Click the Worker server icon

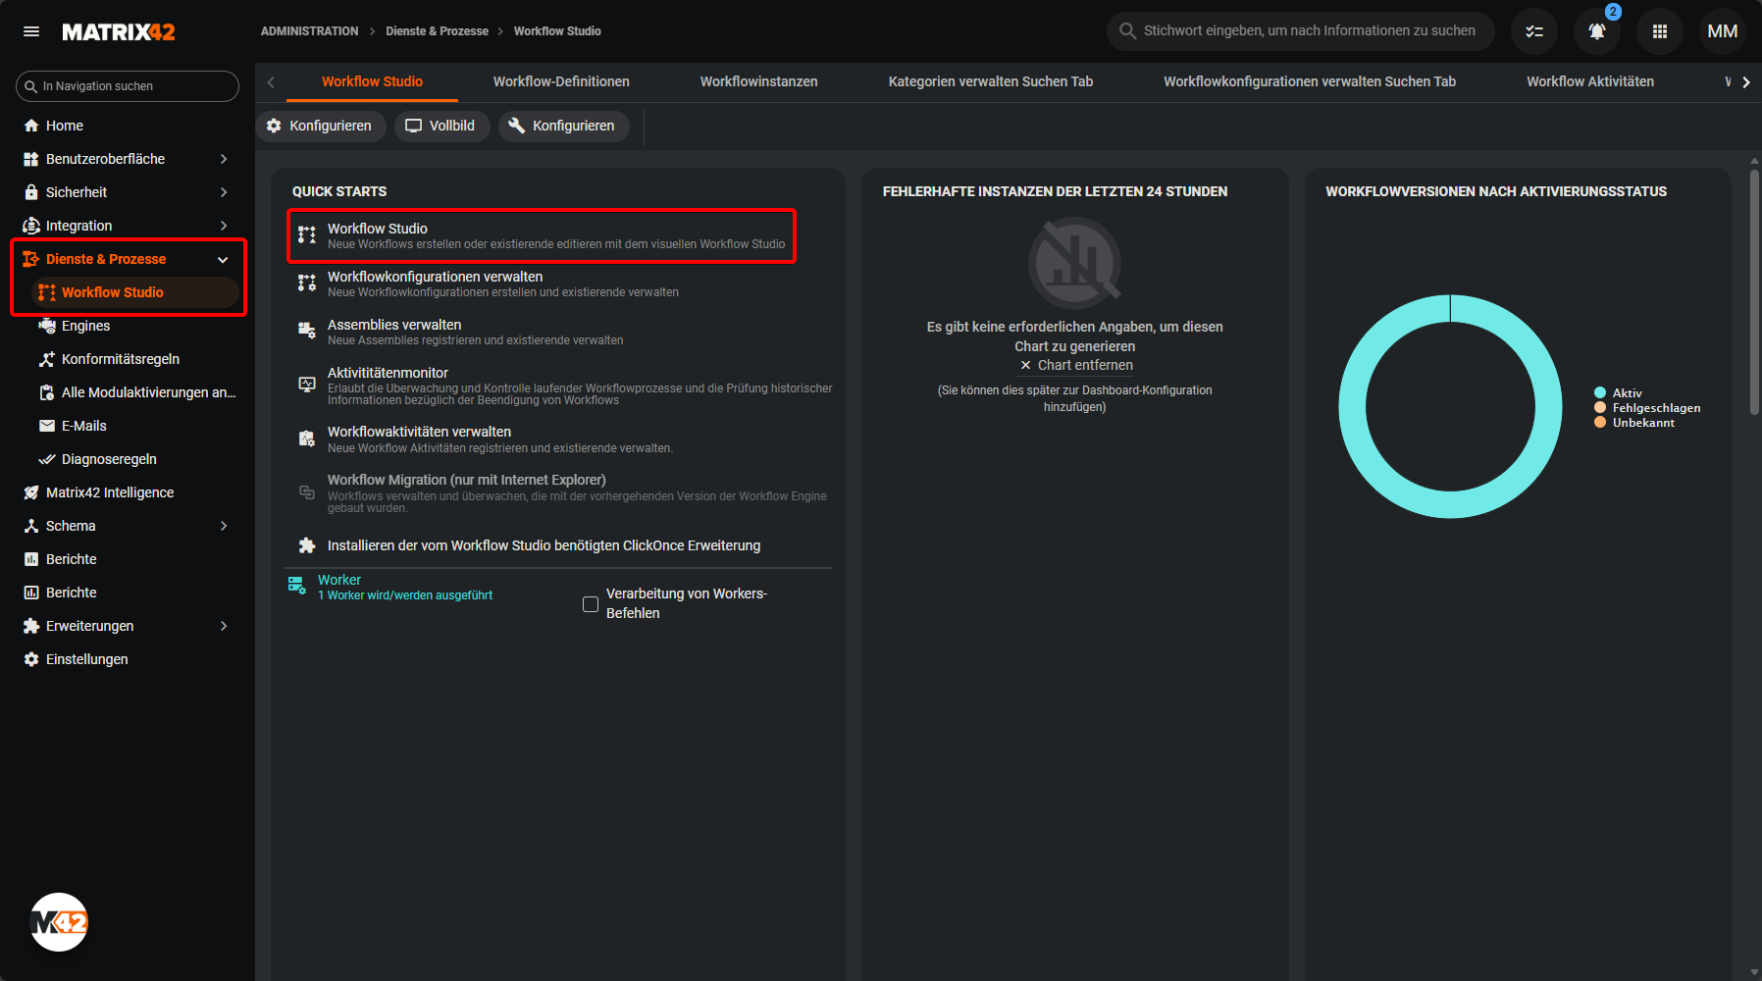(x=296, y=586)
